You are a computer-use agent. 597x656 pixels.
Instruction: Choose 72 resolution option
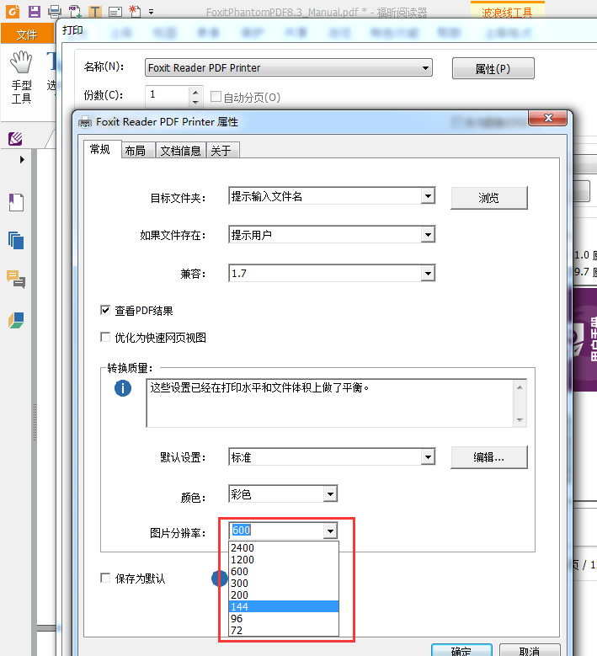click(284, 630)
